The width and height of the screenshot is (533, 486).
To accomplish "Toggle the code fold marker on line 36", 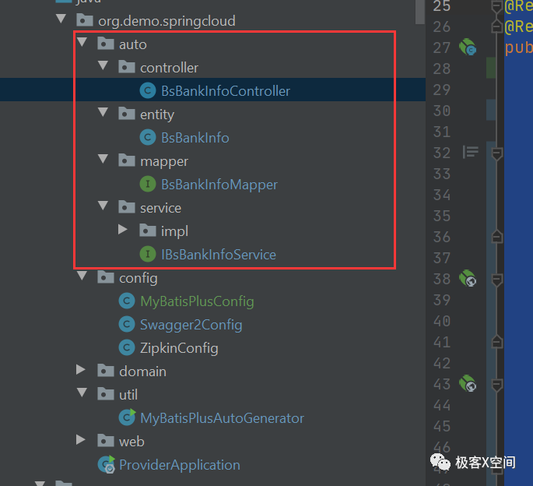I will tap(497, 236).
